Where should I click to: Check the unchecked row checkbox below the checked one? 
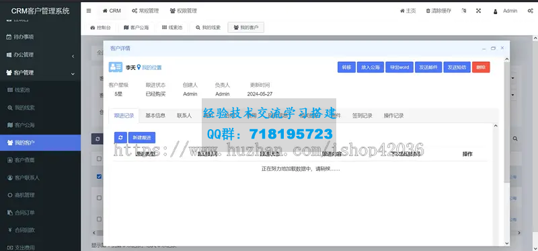(x=99, y=198)
